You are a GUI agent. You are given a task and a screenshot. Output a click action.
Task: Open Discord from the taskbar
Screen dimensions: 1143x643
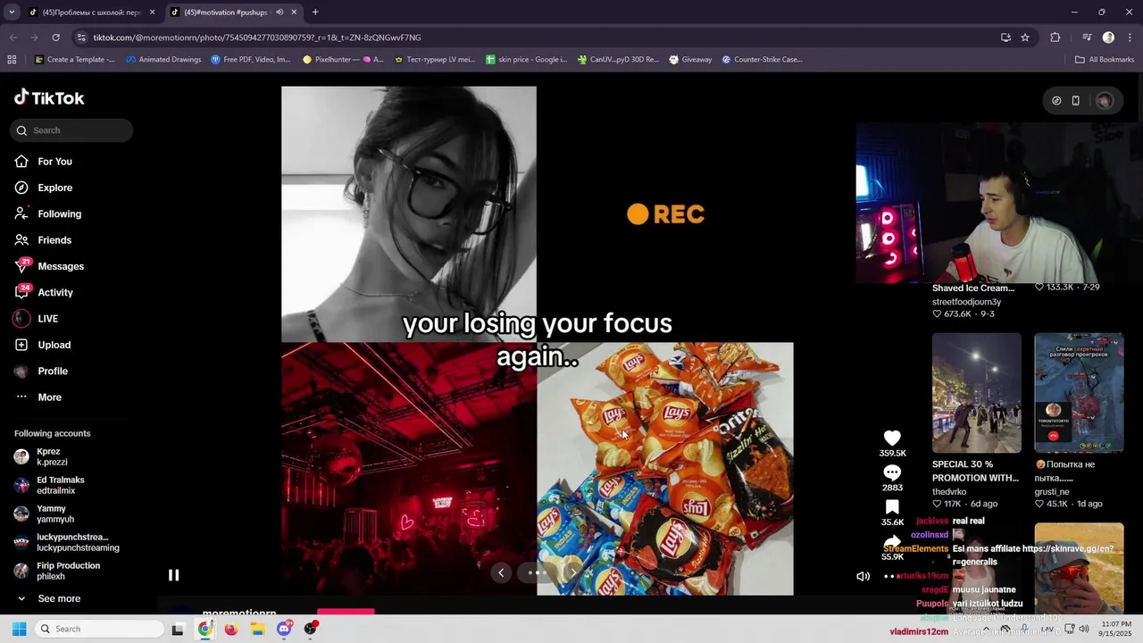coord(284,629)
